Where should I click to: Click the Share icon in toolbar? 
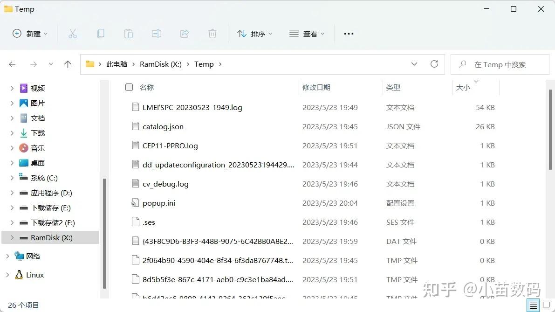tap(185, 34)
